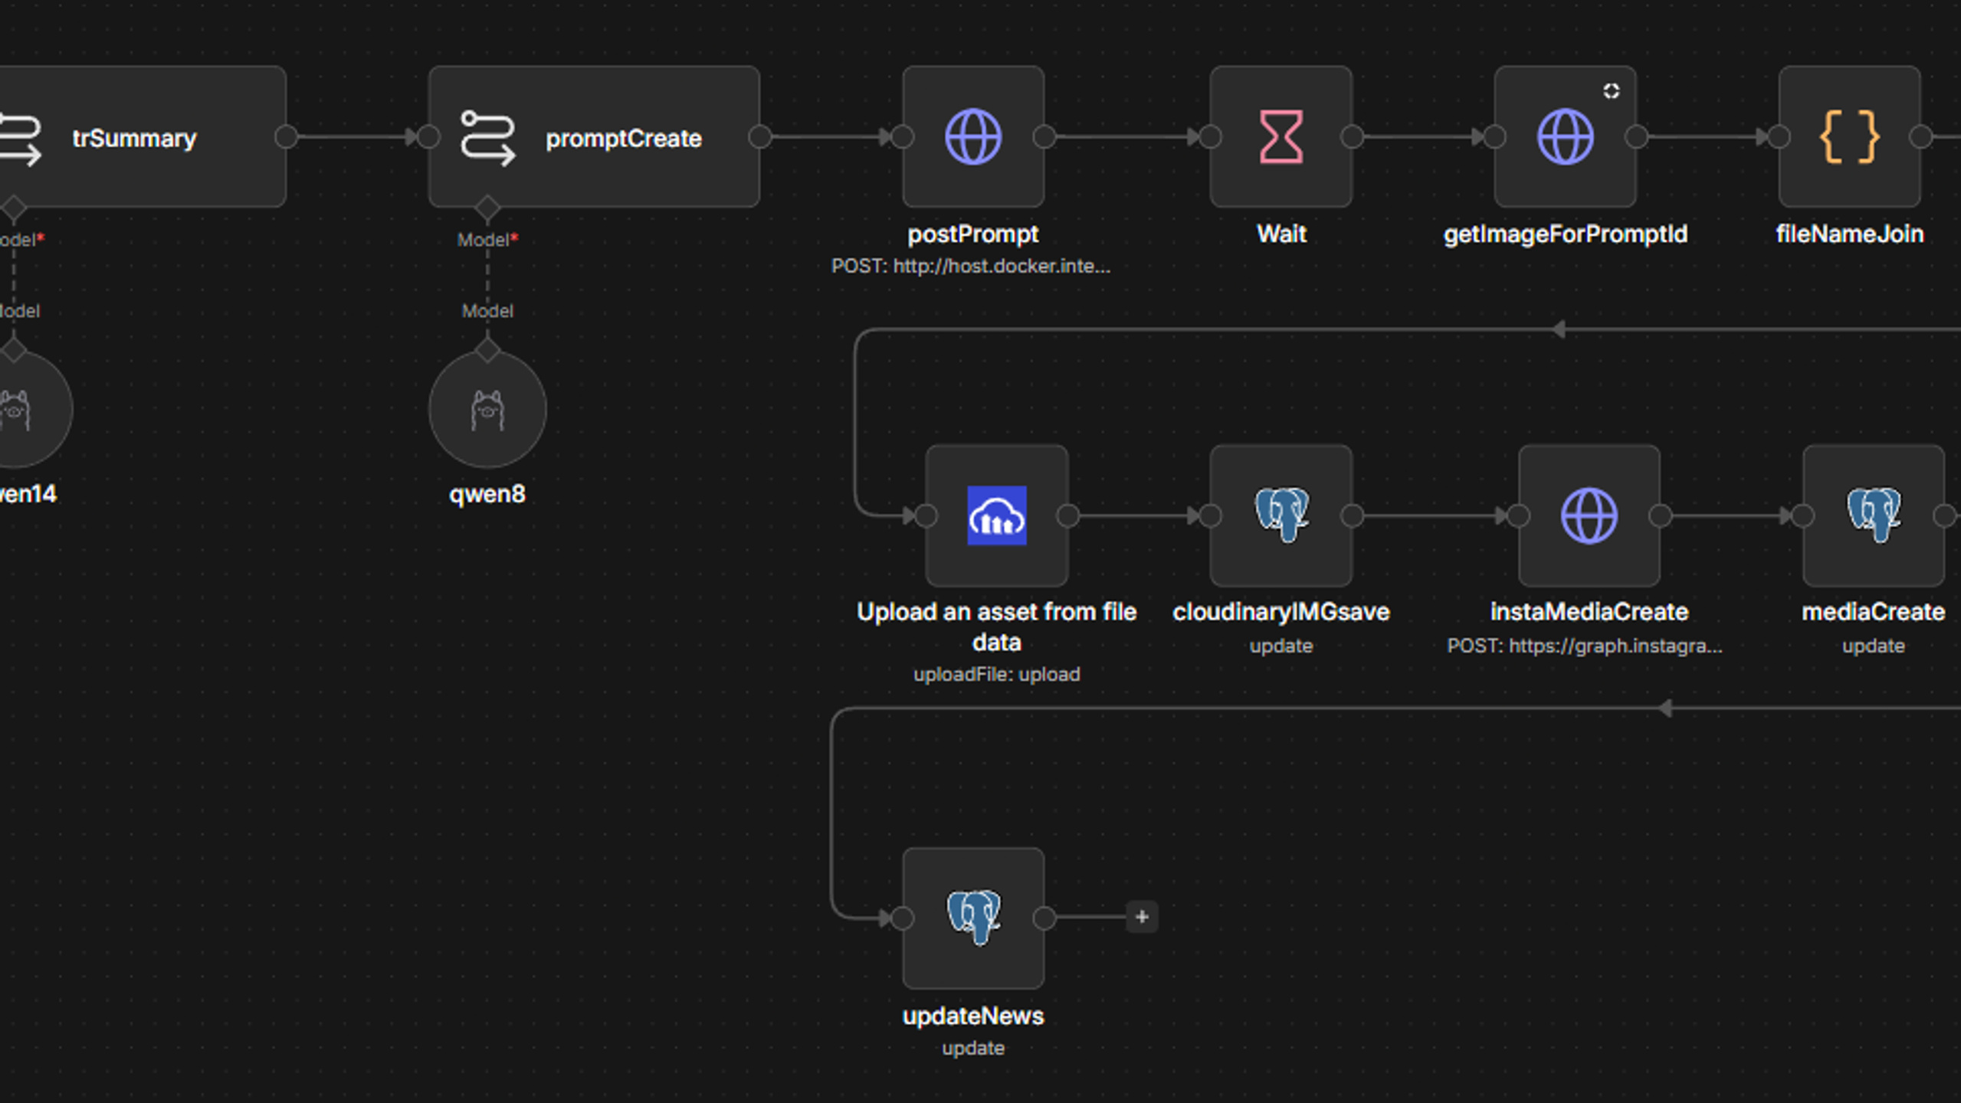Click the postPrompt label text
The width and height of the screenshot is (1961, 1103).
973,234
